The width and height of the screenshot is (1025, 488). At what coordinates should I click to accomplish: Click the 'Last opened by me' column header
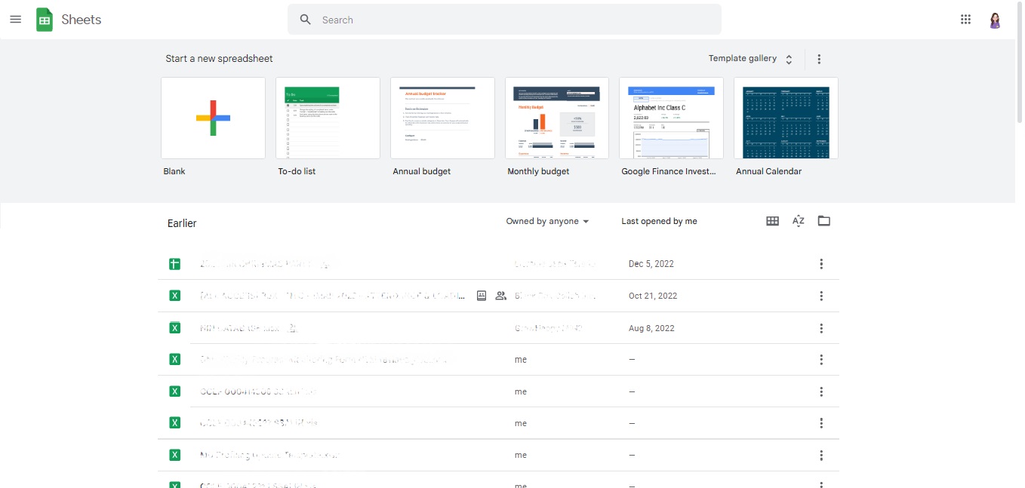(659, 222)
